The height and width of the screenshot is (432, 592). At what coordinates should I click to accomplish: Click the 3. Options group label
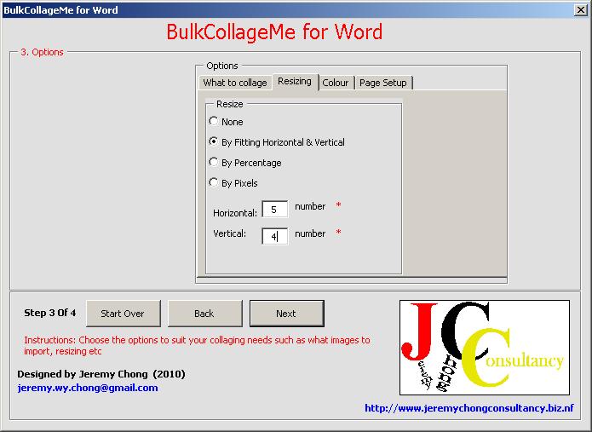pyautogui.click(x=42, y=52)
